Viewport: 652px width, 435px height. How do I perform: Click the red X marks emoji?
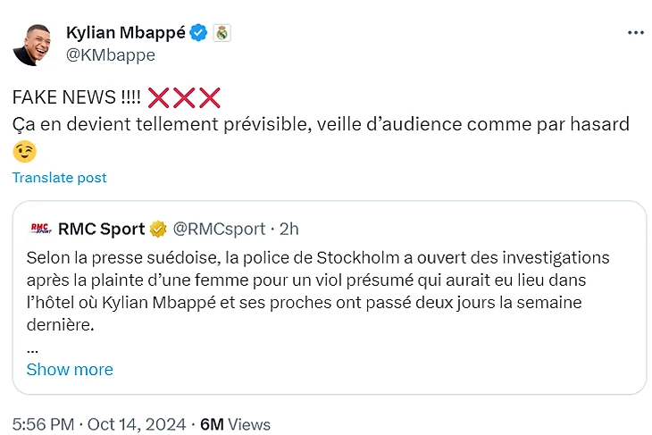[184, 98]
